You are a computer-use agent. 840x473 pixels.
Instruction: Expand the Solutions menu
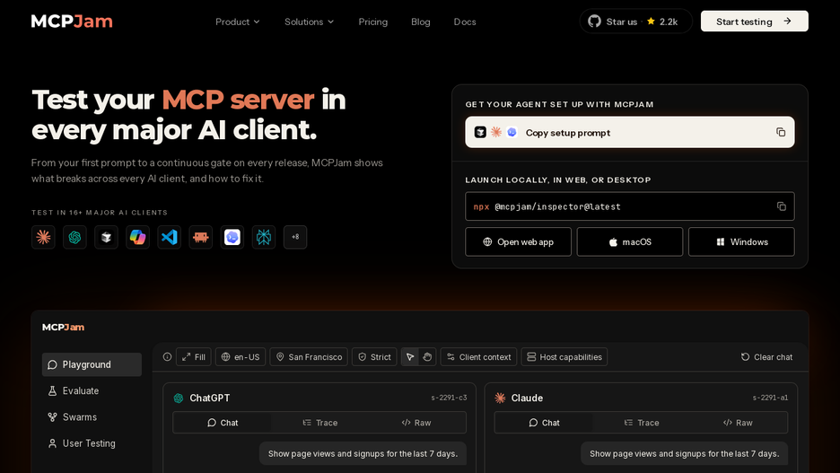coord(309,22)
